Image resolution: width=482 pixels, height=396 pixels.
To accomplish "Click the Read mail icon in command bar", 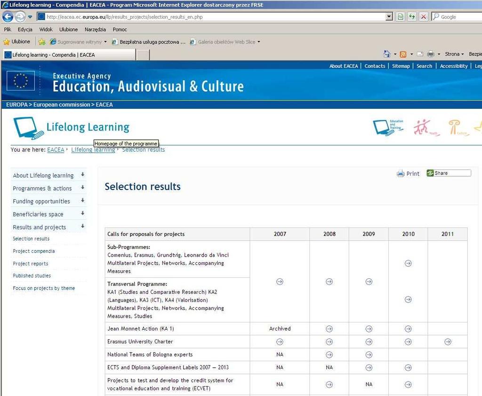I will pyautogui.click(x=420, y=54).
